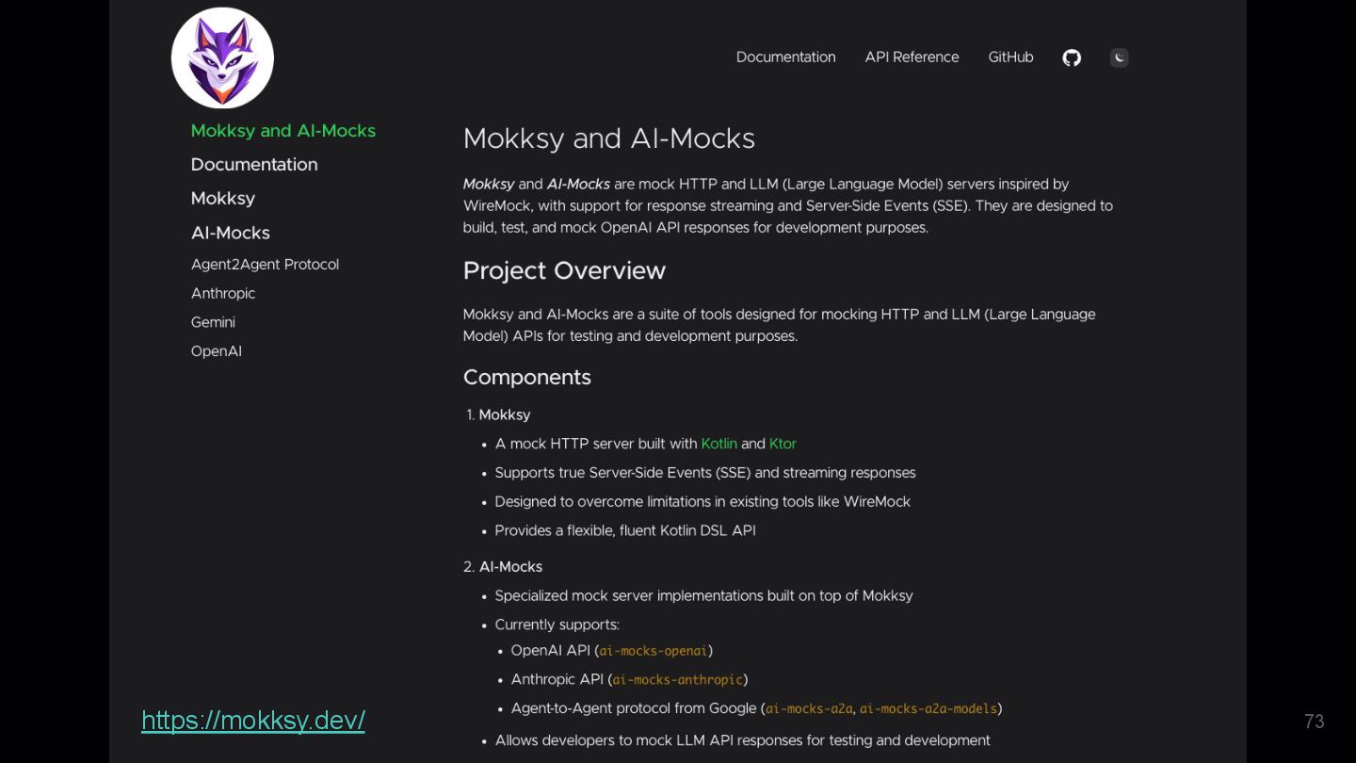Click the ai-mocks-a2a code label

809,708
